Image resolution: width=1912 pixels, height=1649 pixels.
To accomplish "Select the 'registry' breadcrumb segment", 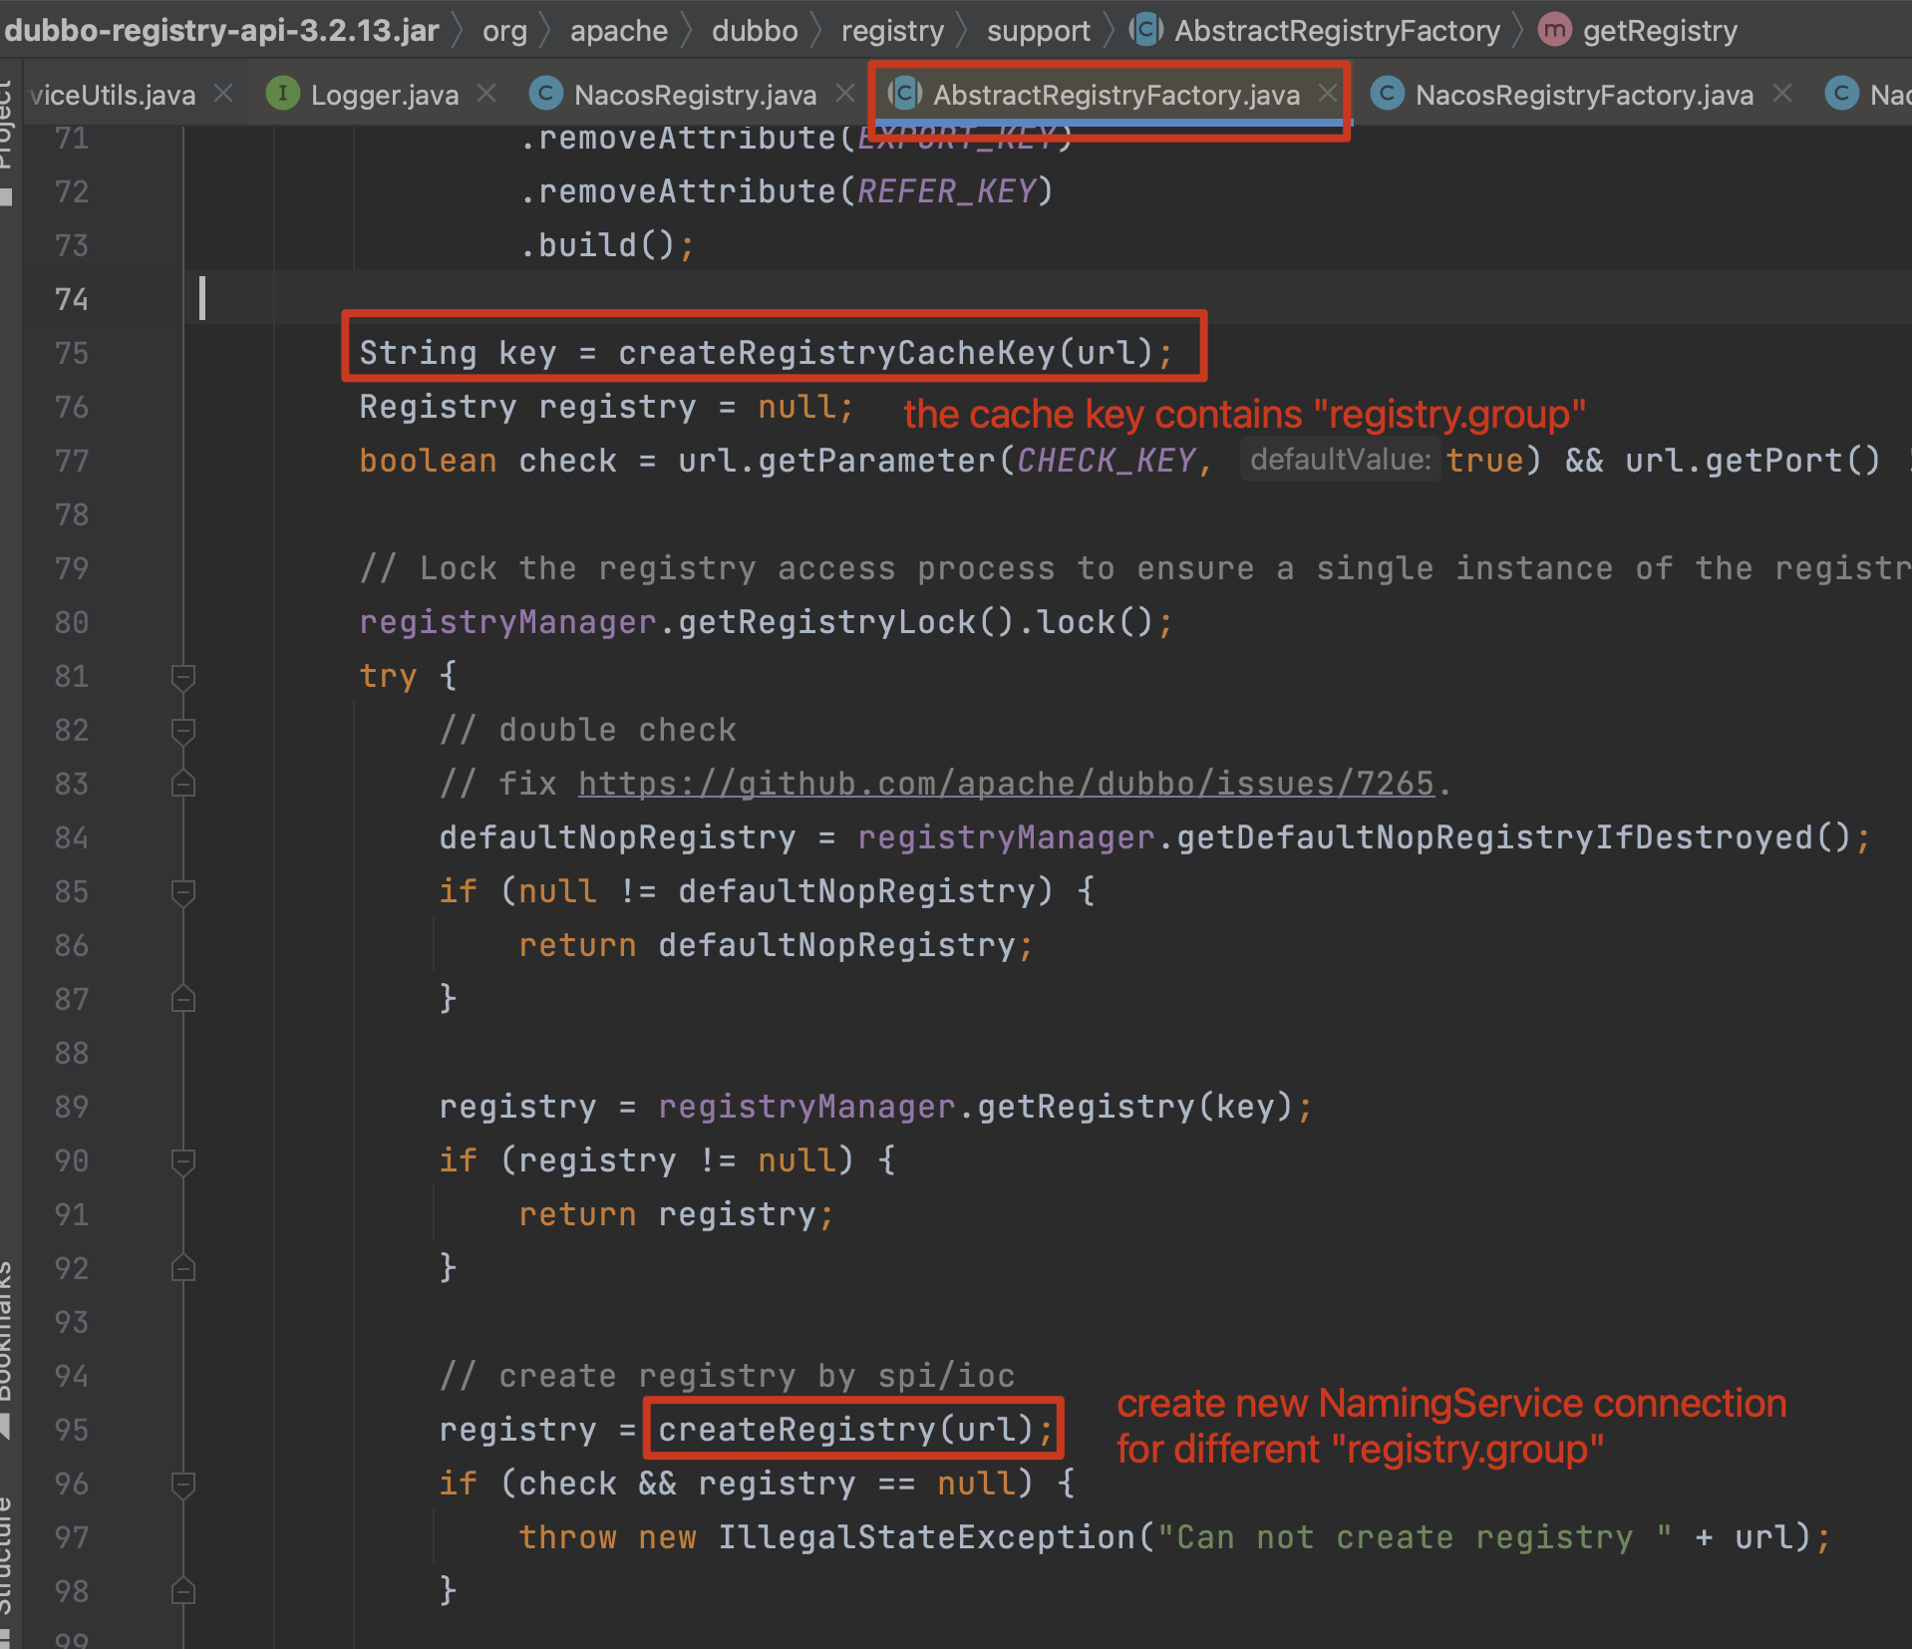I will (x=892, y=31).
